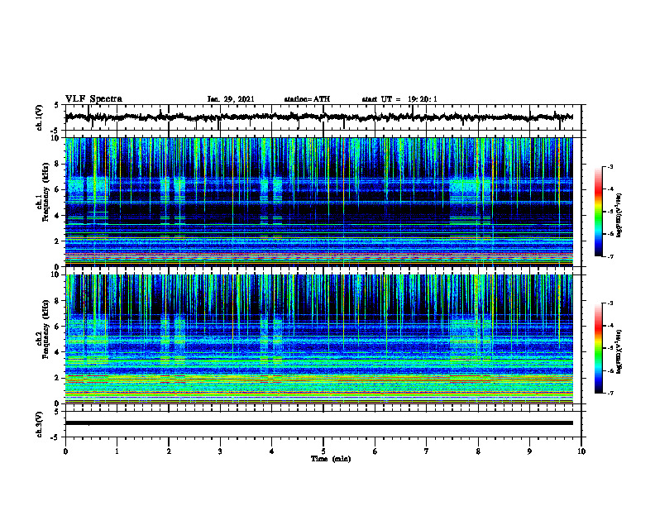Click the "-7" label on ch.2 color scale

click(610, 393)
